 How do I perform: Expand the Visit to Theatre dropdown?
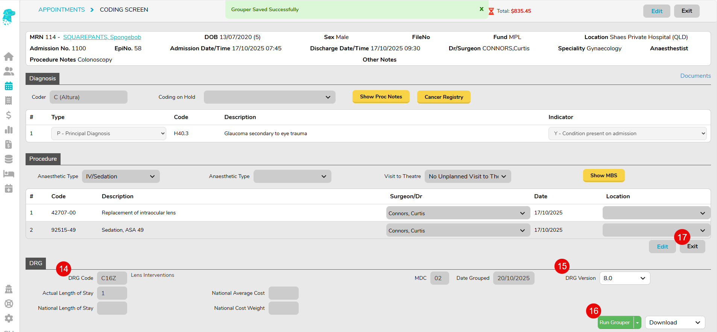pyautogui.click(x=468, y=177)
